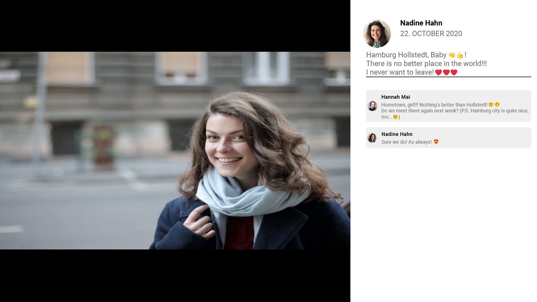Select Hannah Mai's comment box
Image resolution: width=537 pixels, height=302 pixels.
[448, 106]
